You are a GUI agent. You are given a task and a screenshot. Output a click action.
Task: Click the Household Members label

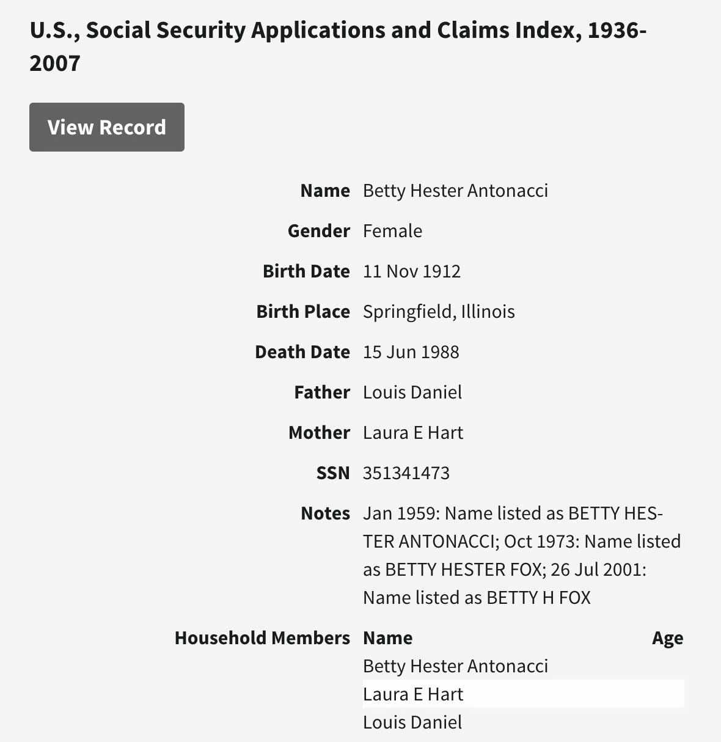262,638
